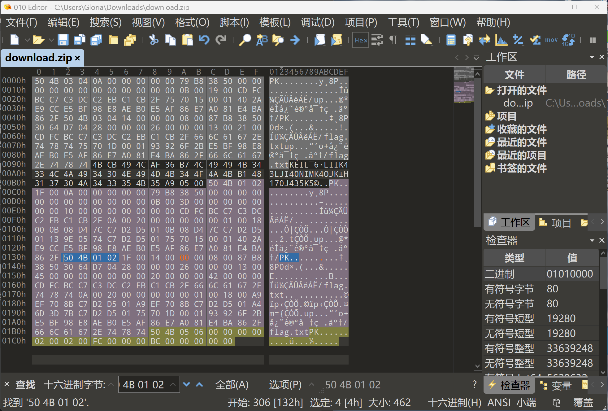Toggle Hex edit mode button
608x411 pixels.
(x=361, y=40)
